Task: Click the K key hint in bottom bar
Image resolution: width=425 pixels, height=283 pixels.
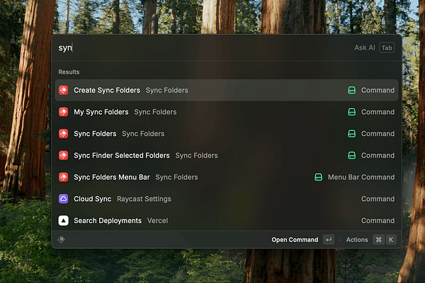Action: 391,240
